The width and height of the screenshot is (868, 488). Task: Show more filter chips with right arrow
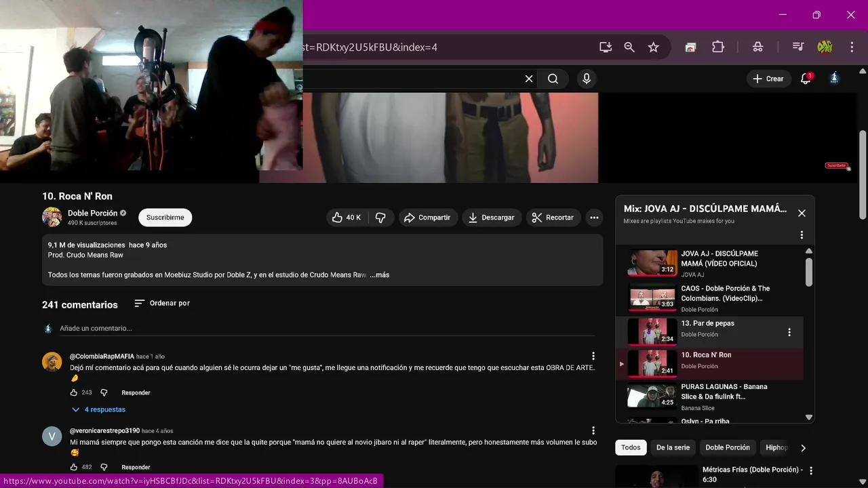pyautogui.click(x=803, y=448)
